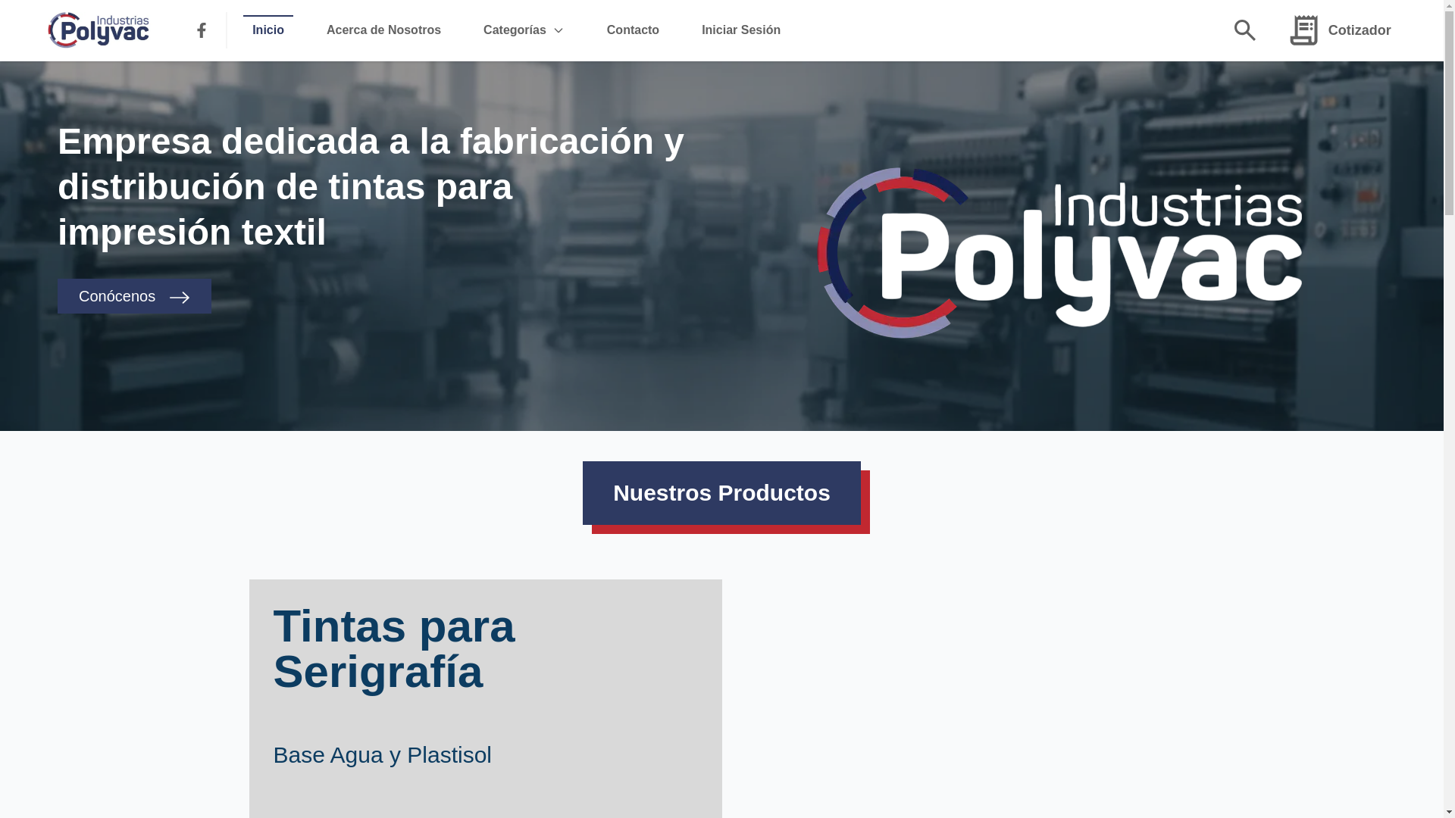Open Iniciar Sesión login page
Screen dimensions: 1455x818
point(741,30)
